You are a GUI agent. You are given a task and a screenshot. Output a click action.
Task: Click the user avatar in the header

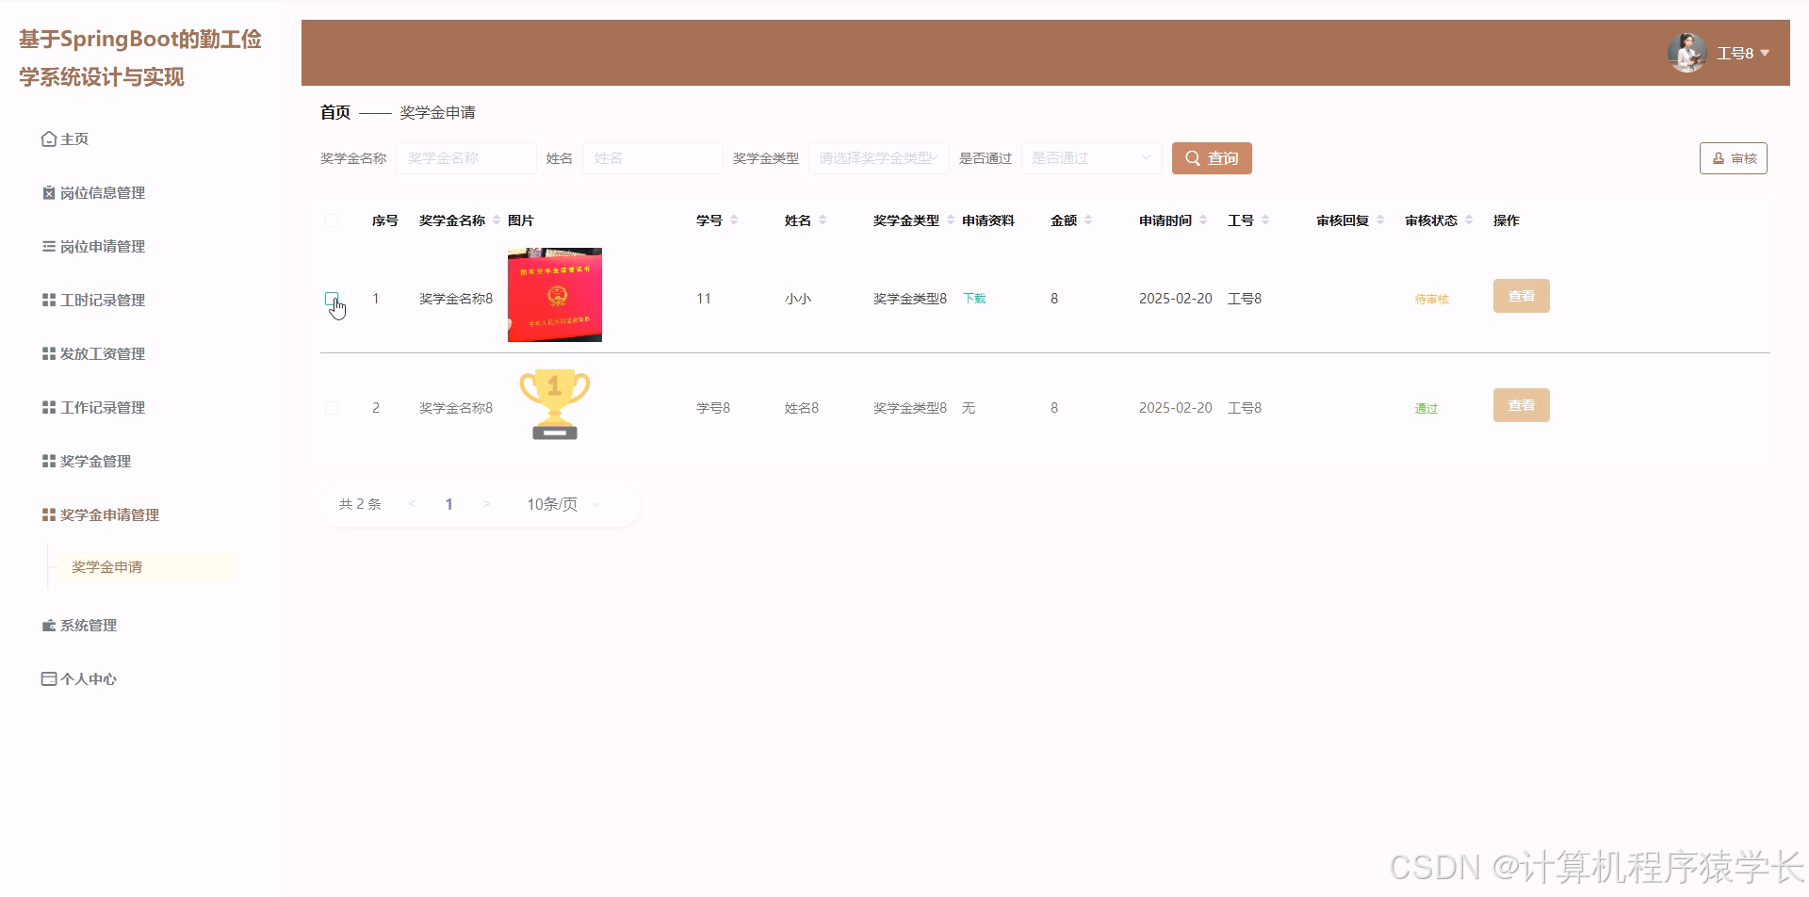[x=1687, y=53]
